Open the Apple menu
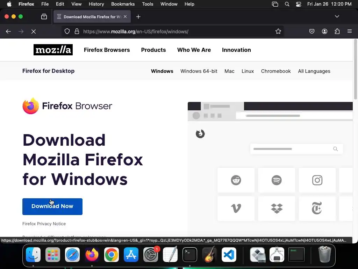Screen dimensions: 358x269 tap(9, 4)
